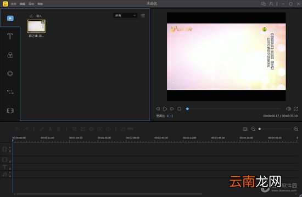The image size is (302, 197).
Task: Open the user account icon
Action: pos(271,4)
